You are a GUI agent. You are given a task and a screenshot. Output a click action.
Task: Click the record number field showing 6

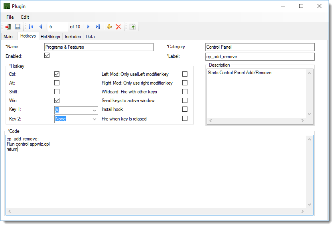[x=58, y=27]
